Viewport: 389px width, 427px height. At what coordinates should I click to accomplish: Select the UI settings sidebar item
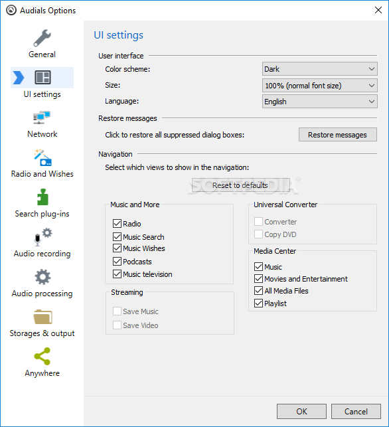(x=42, y=83)
